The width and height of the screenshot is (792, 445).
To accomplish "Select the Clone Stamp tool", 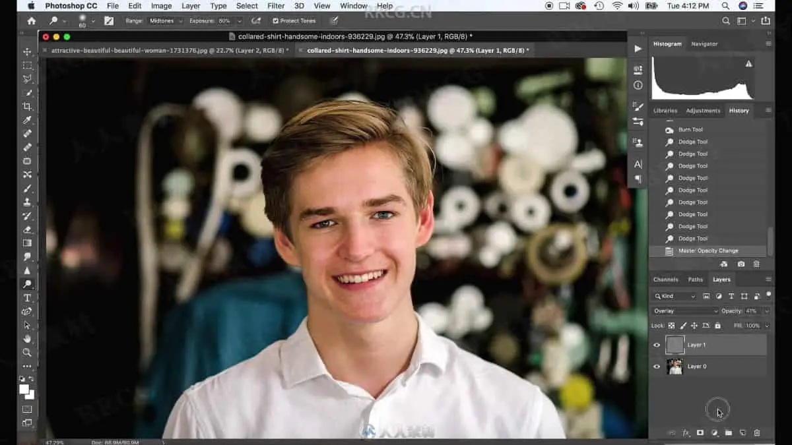I will pyautogui.click(x=27, y=202).
